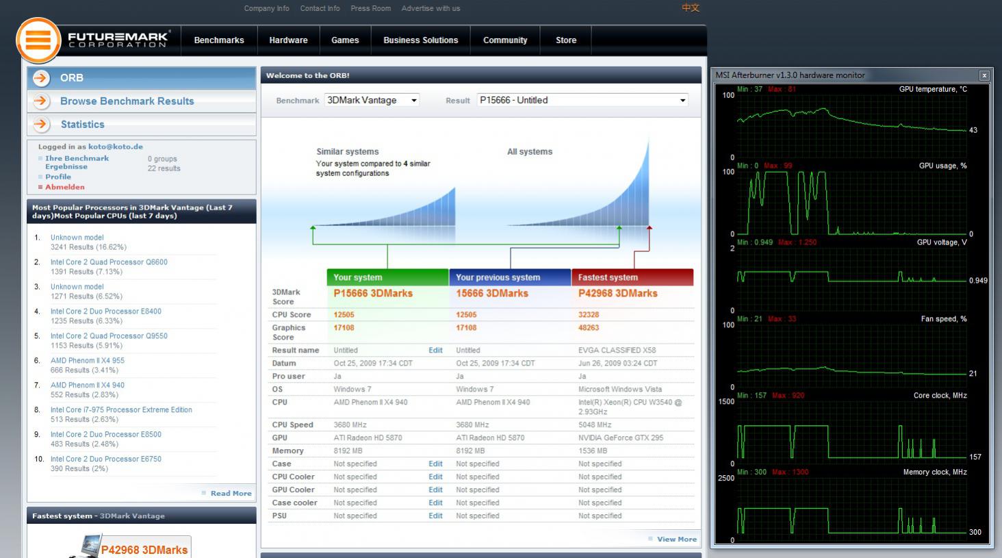The image size is (1002, 558).
Task: Open the Result P15666 - Untitled dropdown
Action: point(582,100)
